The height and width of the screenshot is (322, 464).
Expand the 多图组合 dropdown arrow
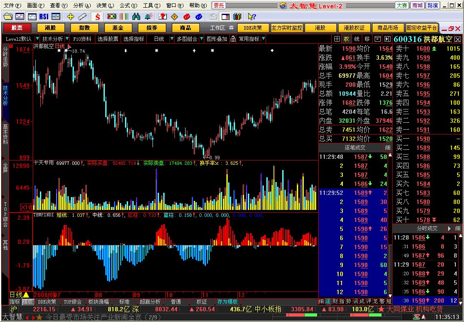pos(201,39)
